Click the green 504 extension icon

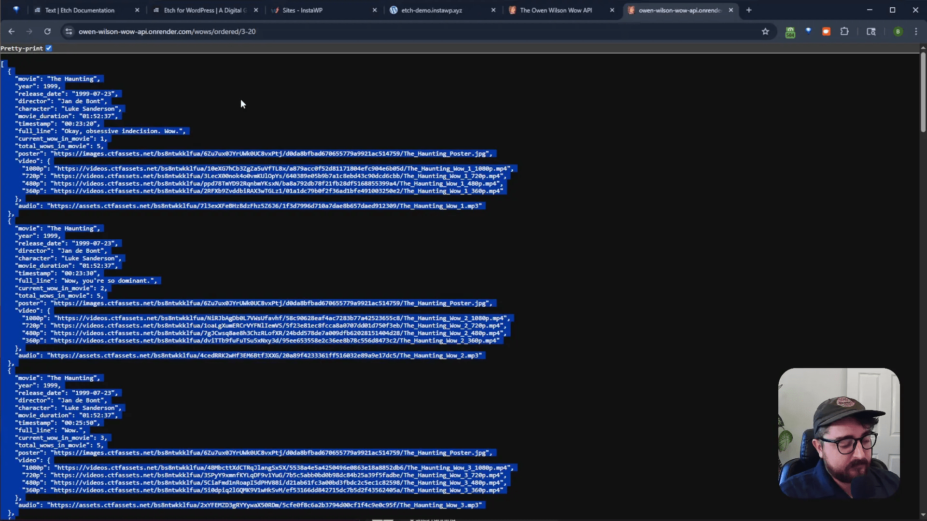[790, 32]
